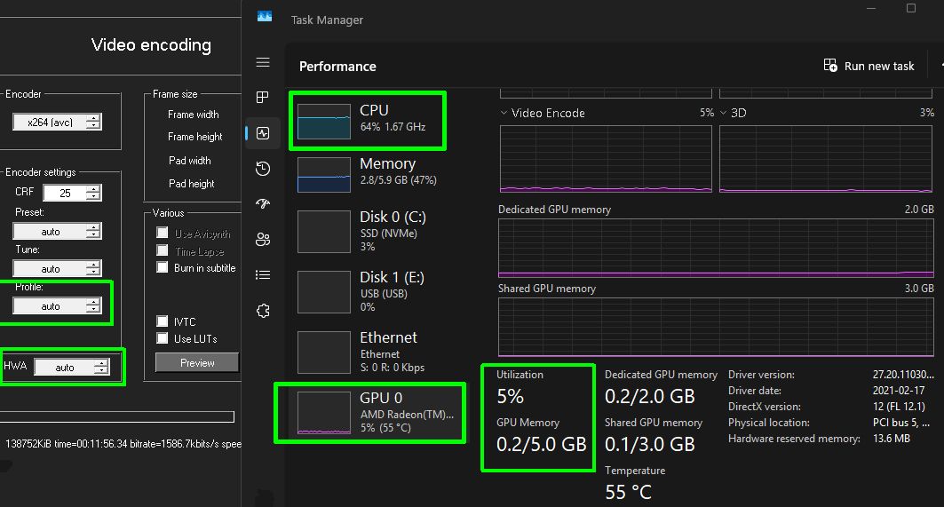Open the Users page icon
This screenshot has width=944, height=507.
point(262,239)
